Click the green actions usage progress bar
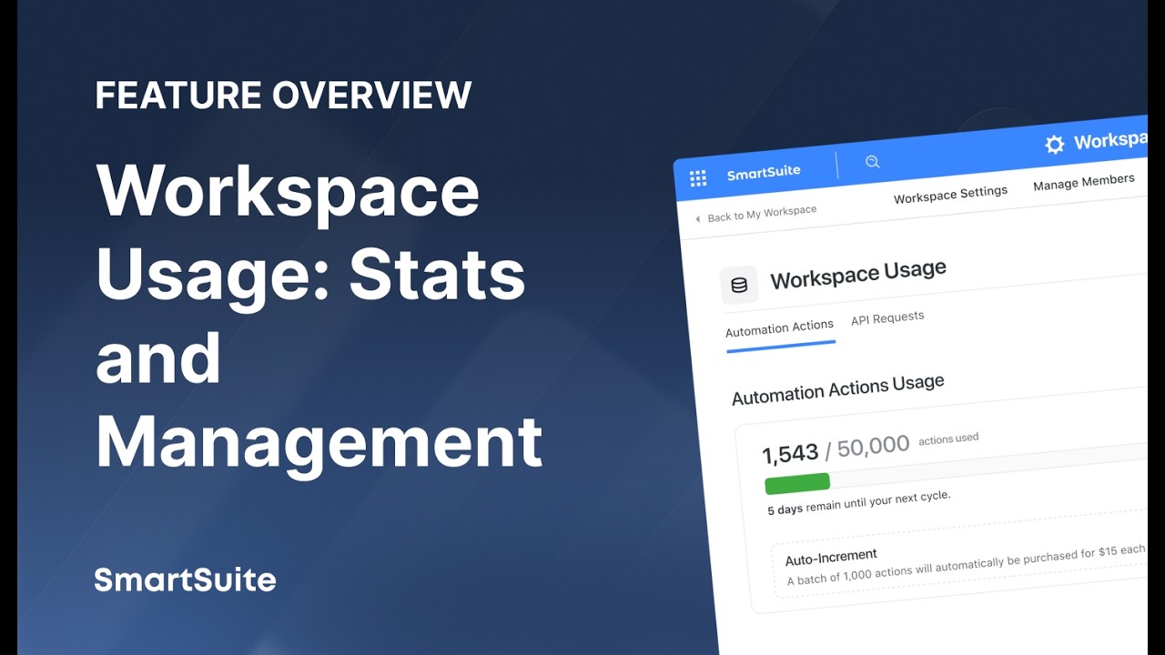The height and width of the screenshot is (655, 1165). [797, 483]
